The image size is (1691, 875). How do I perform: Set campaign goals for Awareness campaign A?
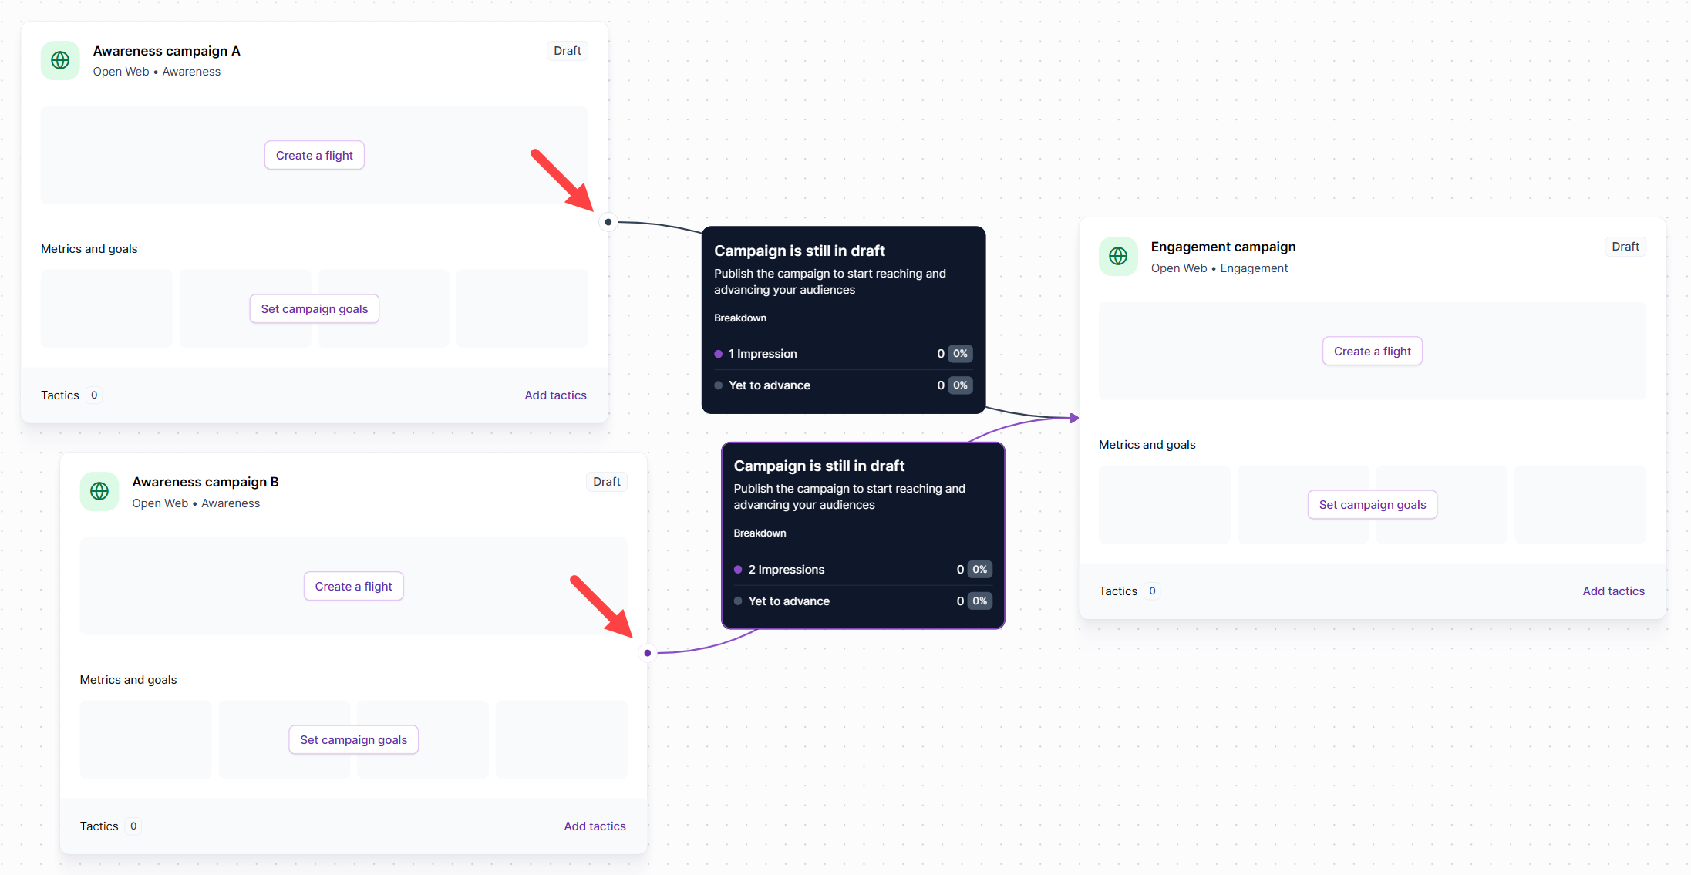click(x=315, y=309)
